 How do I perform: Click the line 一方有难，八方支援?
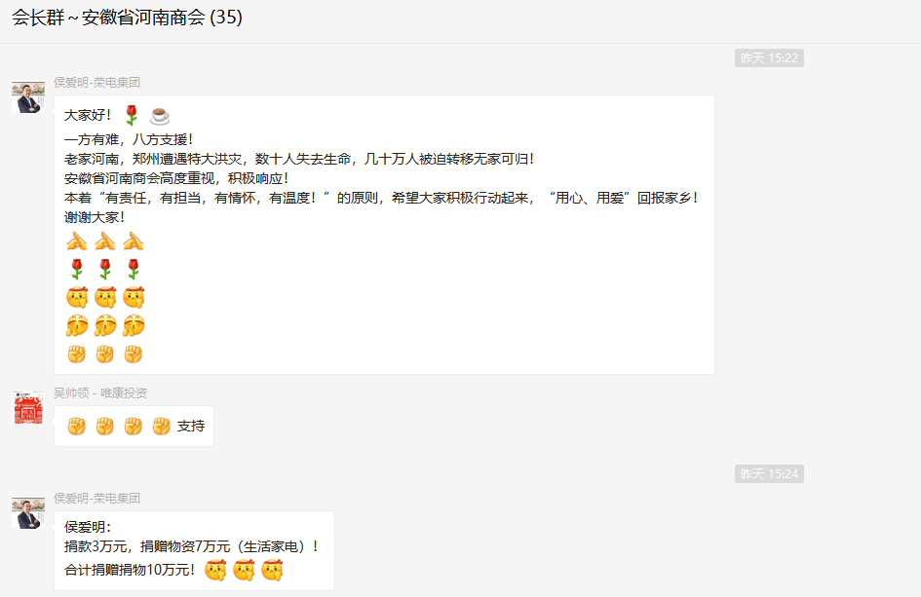[x=129, y=138]
